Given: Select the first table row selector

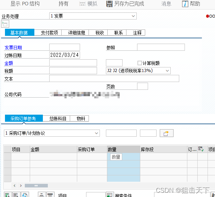Looking at the screenshot, I should click(x=7, y=157).
